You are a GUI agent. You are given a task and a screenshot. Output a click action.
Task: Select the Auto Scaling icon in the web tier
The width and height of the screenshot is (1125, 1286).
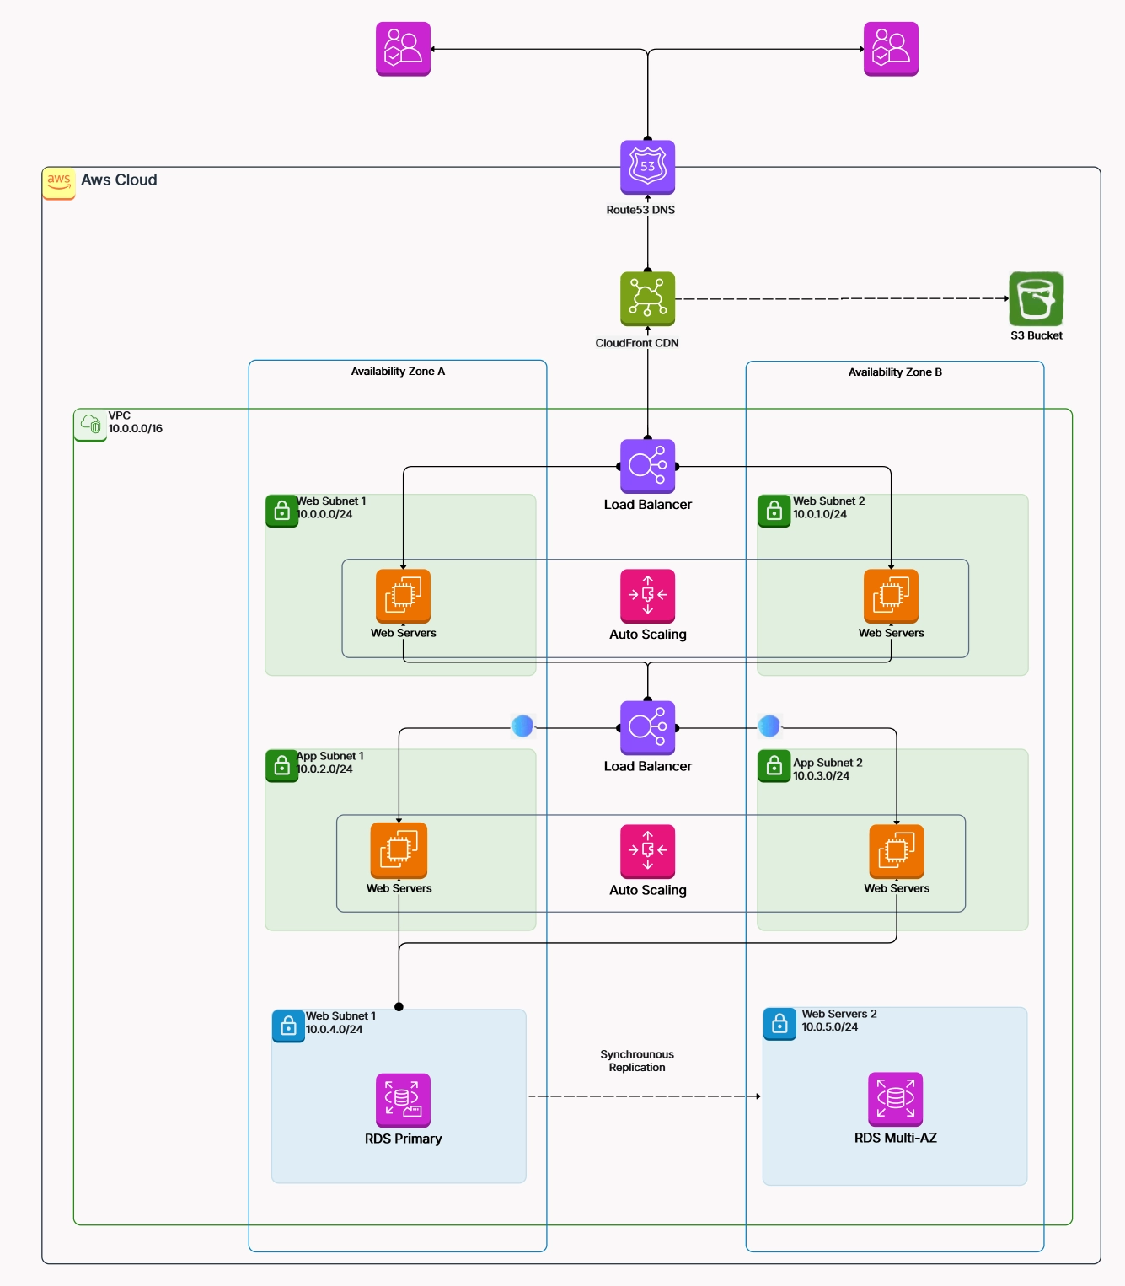coord(647,596)
